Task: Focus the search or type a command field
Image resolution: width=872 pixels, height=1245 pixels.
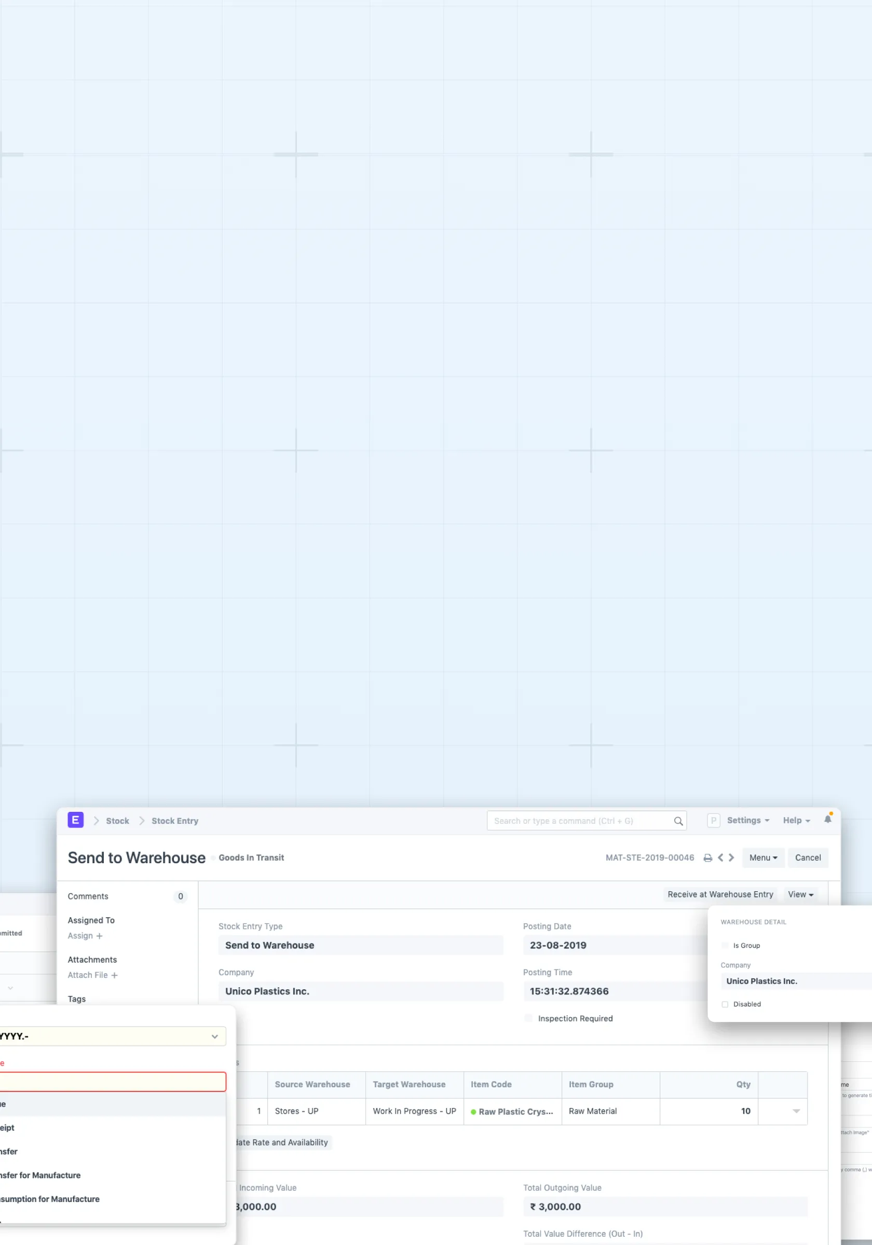Action: point(581,821)
